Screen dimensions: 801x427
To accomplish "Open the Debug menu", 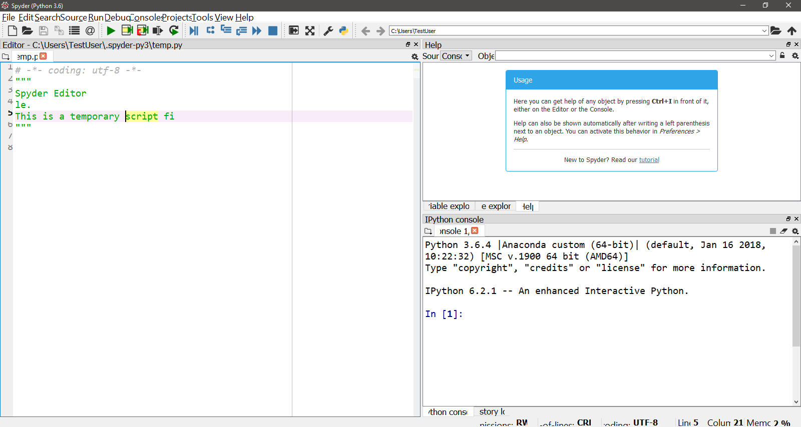I will tap(117, 17).
